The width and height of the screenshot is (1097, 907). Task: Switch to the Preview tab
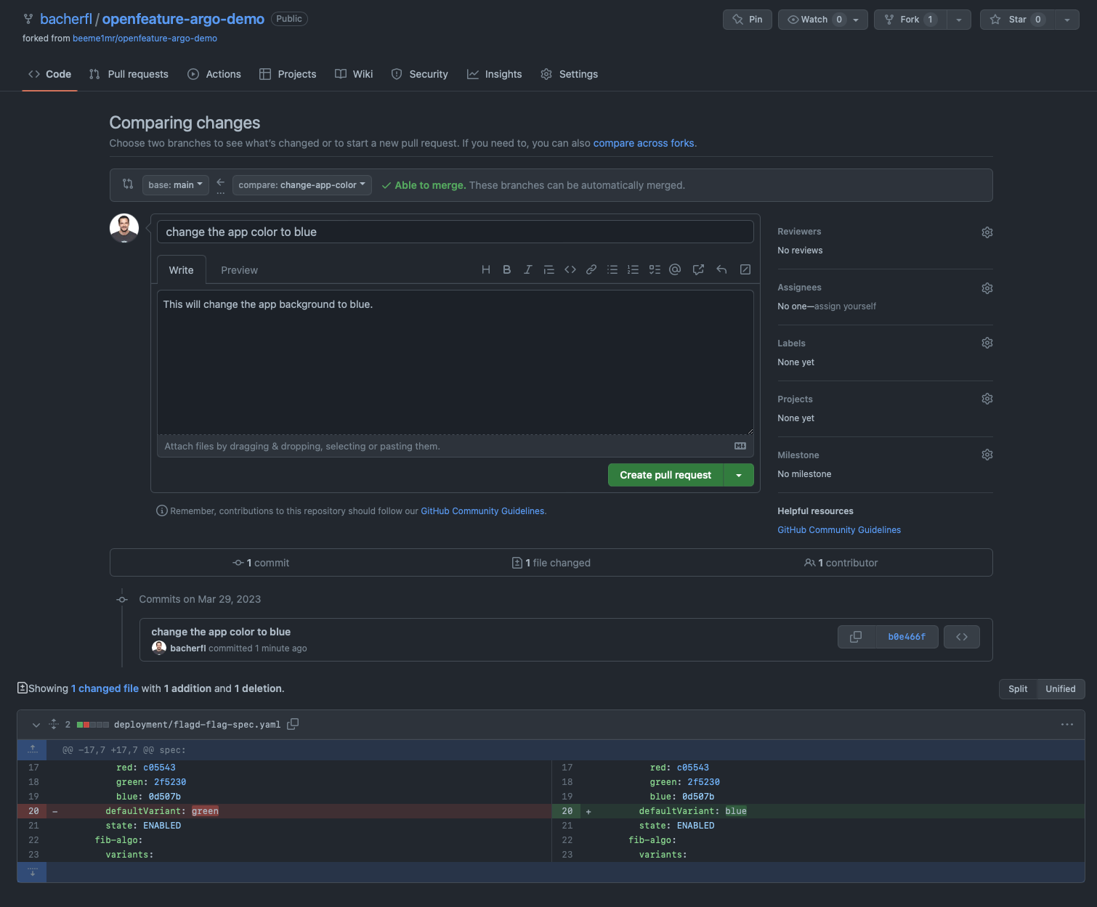tap(239, 270)
